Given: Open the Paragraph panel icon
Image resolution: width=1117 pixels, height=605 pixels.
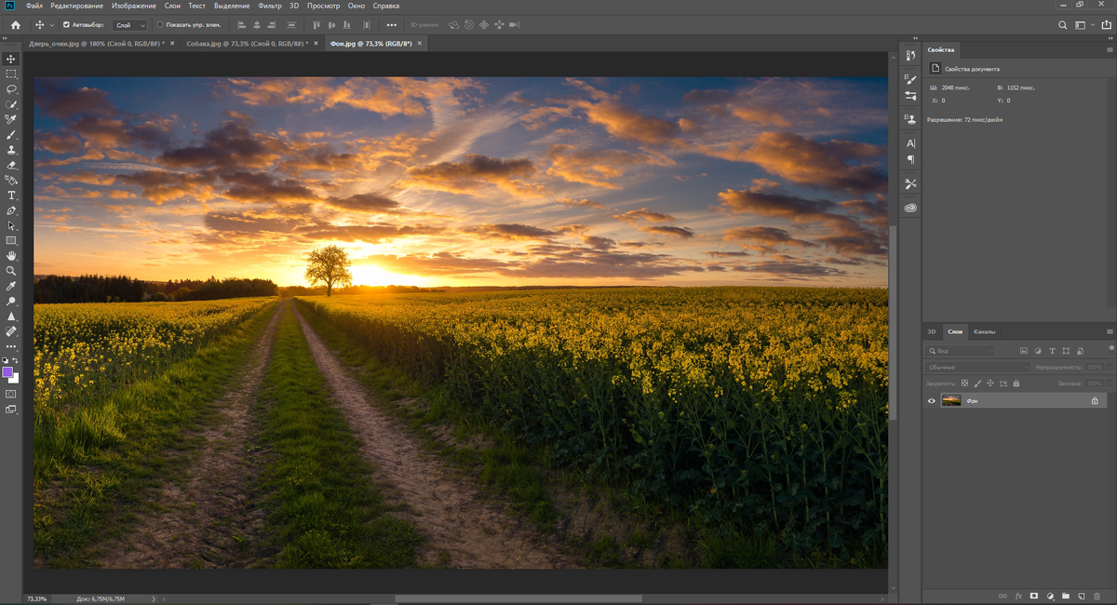Looking at the screenshot, I should pos(910,159).
